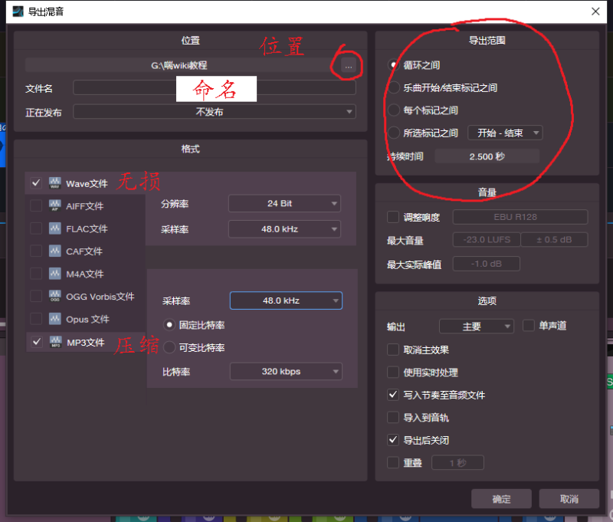The image size is (613, 522).
Task: Click the CAF文件 format icon
Action: coord(55,251)
